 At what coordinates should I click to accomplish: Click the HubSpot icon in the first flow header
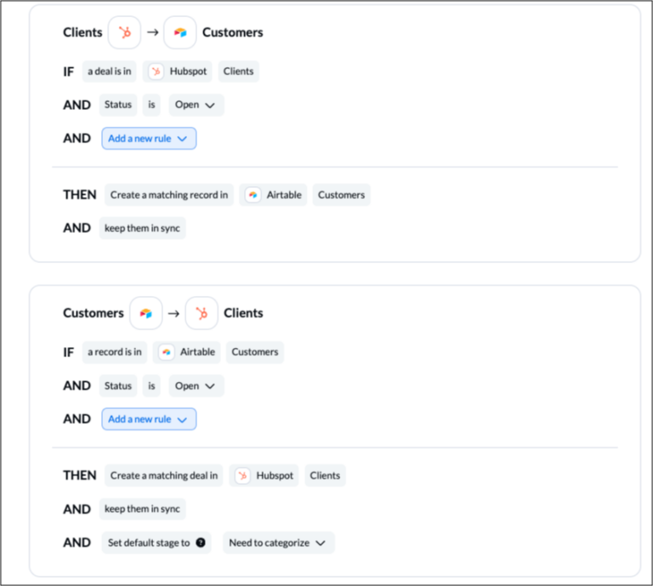click(x=124, y=32)
